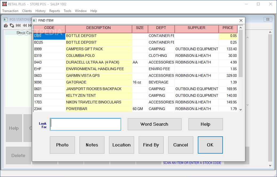Viewport: 277px width, 177px height.
Task: Select the KELTY ZEN TENT item
Action: [99, 96]
